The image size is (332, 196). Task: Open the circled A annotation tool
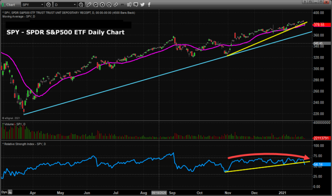(109, 5)
